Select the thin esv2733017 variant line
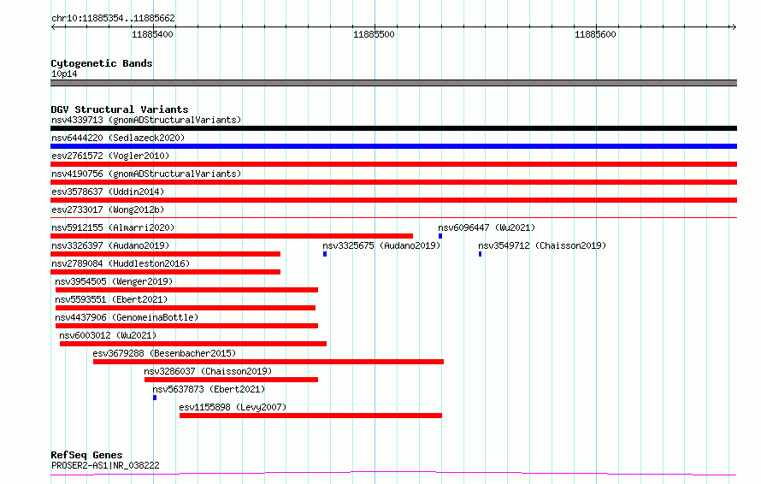 (393, 217)
